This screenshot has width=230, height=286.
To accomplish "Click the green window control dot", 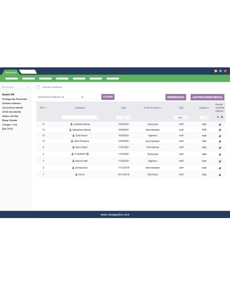I will click(221, 71).
